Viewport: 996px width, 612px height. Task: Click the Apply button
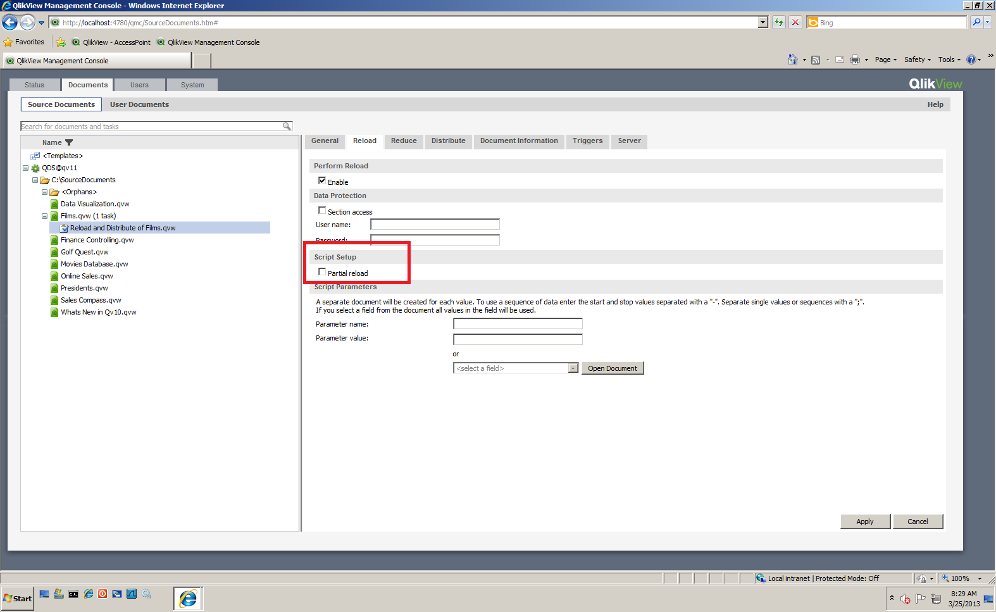[865, 521]
